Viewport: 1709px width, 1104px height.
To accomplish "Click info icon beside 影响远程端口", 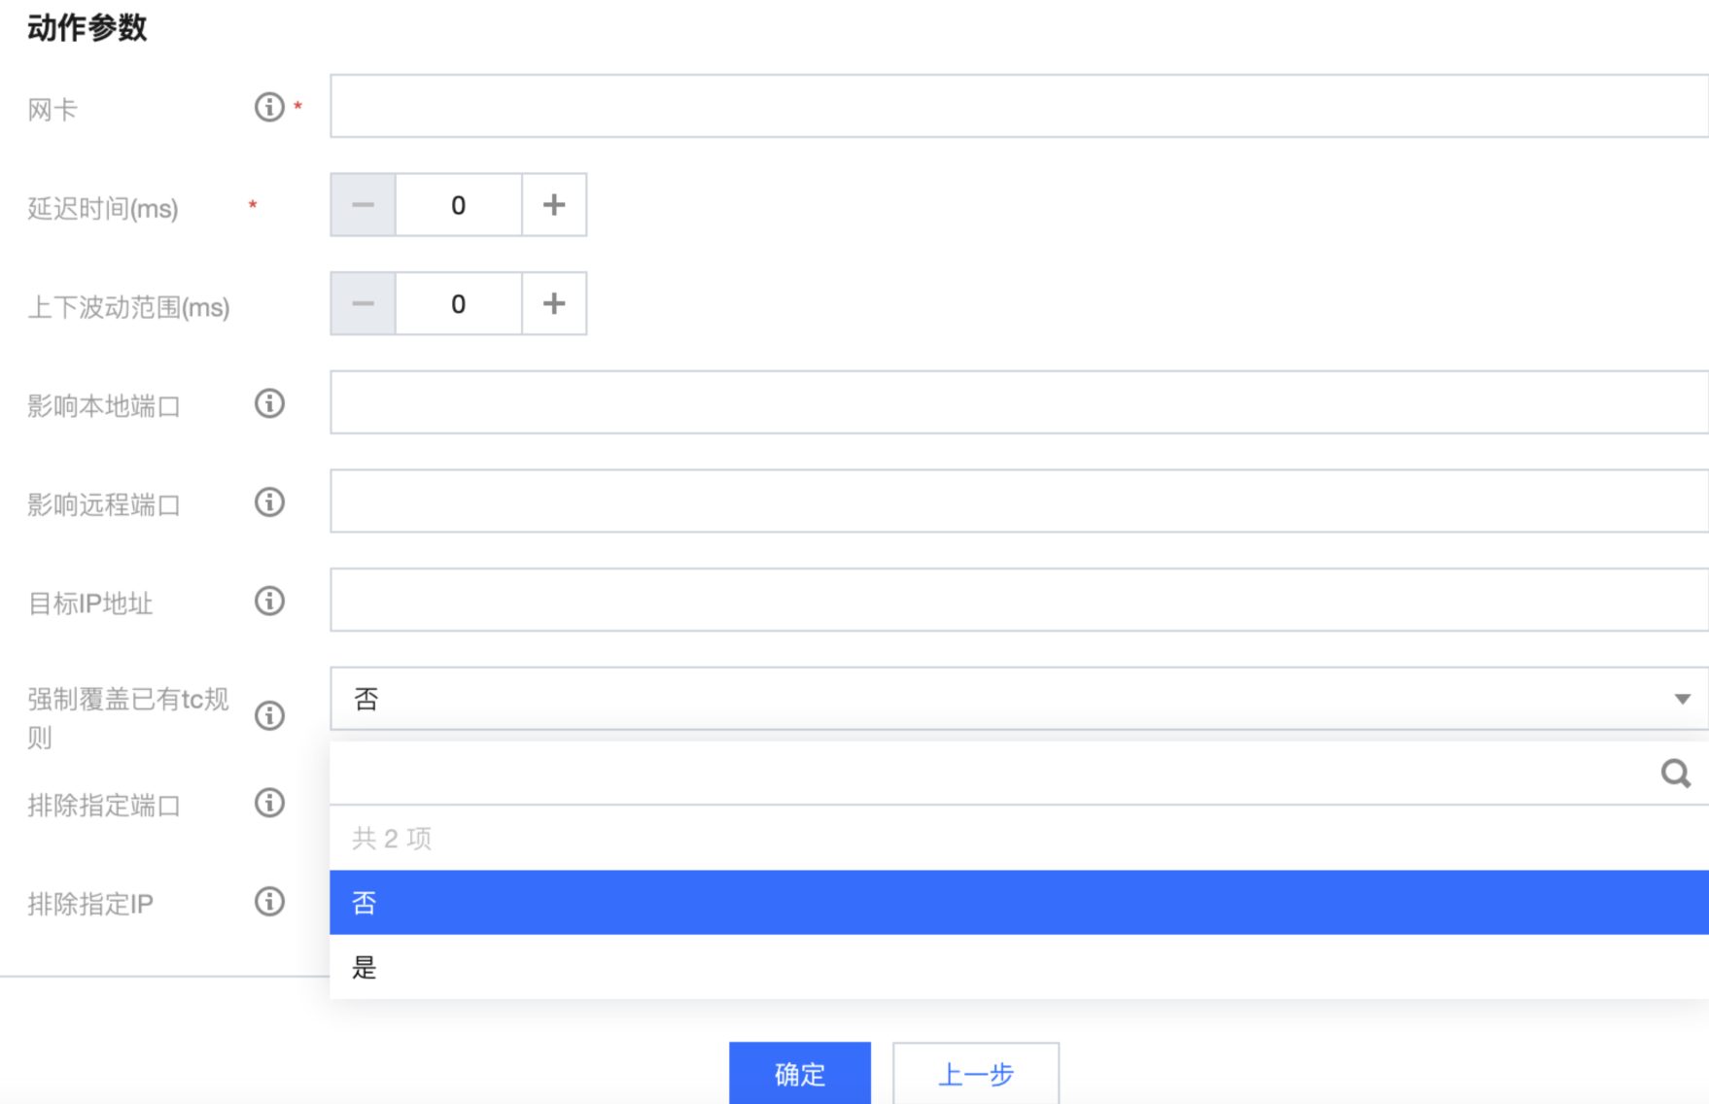I will [x=269, y=502].
